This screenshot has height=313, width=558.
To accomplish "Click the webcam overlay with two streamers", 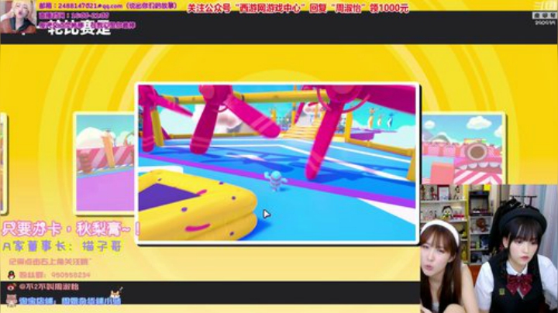I will point(489,249).
